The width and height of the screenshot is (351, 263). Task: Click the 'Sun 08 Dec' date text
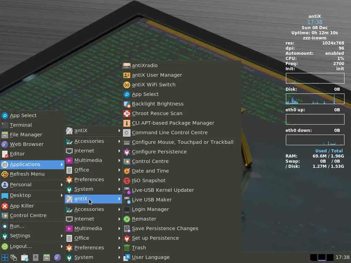[x=315, y=28]
